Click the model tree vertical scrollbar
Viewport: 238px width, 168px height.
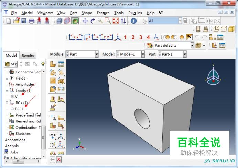44,137
